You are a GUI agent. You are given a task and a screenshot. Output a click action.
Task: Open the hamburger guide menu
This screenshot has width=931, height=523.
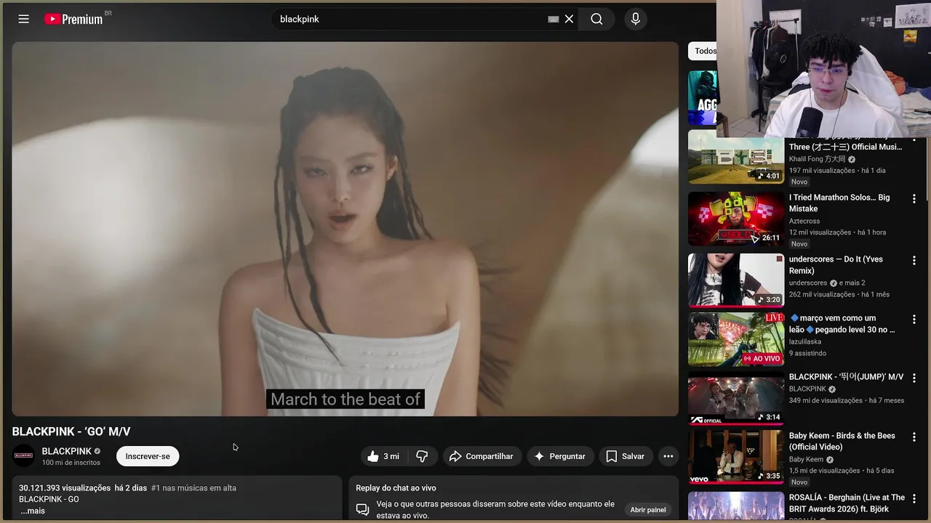click(23, 19)
